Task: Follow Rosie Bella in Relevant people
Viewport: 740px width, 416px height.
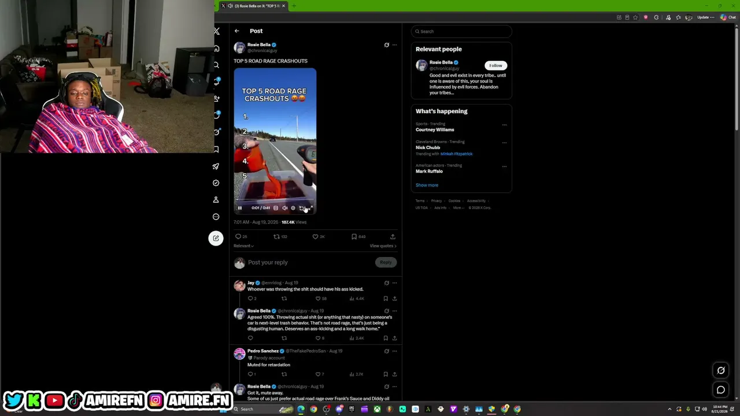Action: point(495,65)
